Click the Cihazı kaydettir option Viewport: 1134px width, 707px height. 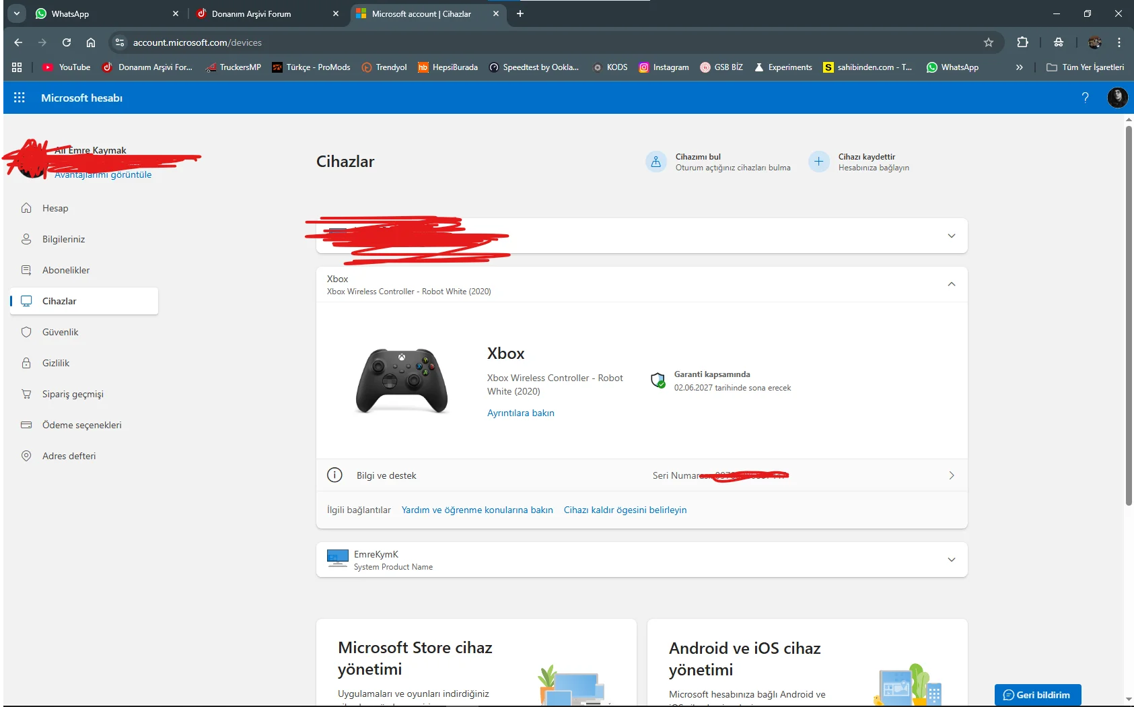(859, 162)
